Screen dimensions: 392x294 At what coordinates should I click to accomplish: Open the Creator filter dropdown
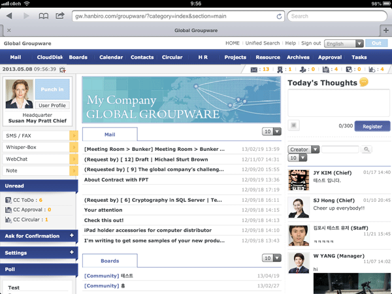(303, 150)
